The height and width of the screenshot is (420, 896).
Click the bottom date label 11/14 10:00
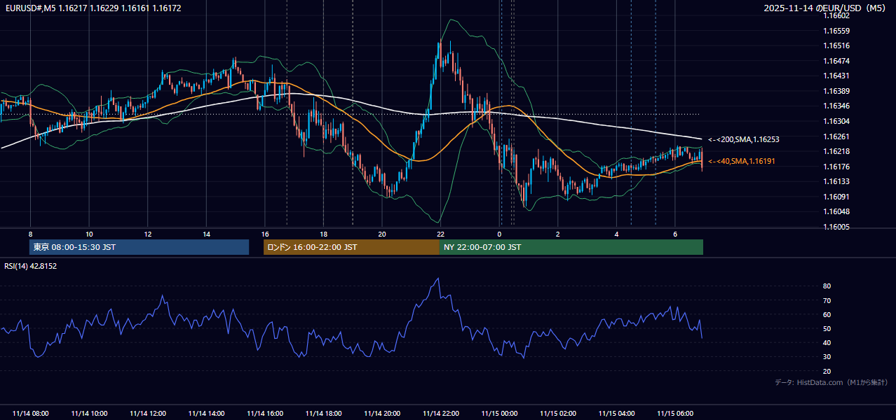tap(89, 414)
